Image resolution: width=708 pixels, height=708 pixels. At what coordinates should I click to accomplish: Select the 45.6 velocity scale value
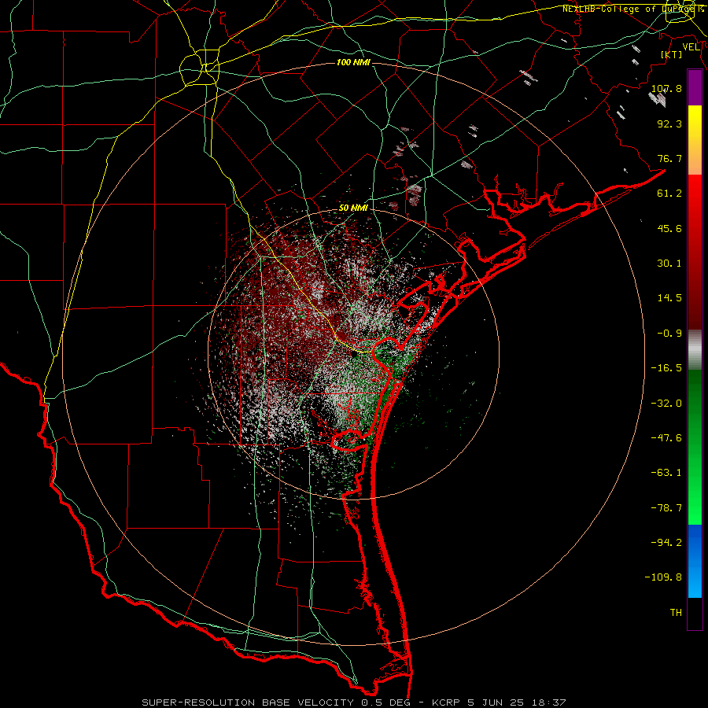tap(669, 228)
